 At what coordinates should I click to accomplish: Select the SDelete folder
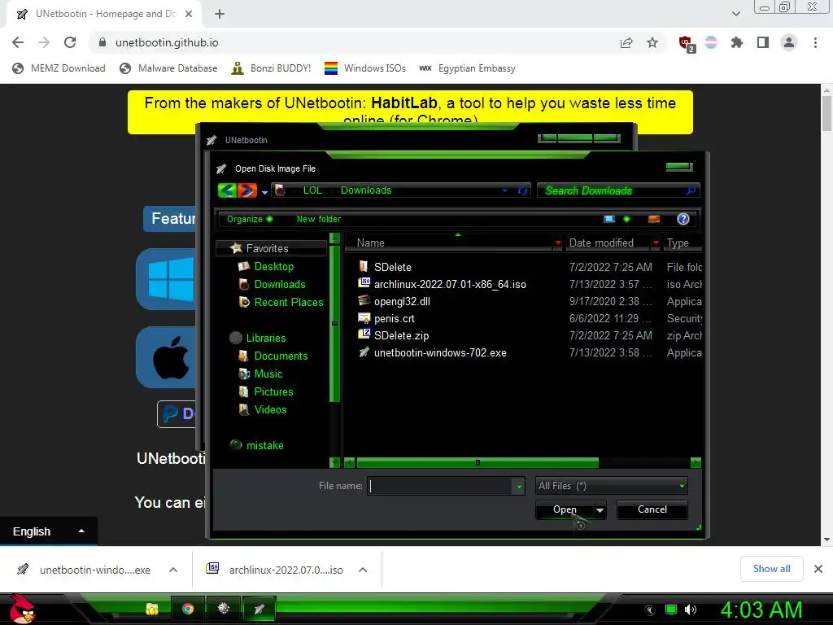[393, 267]
